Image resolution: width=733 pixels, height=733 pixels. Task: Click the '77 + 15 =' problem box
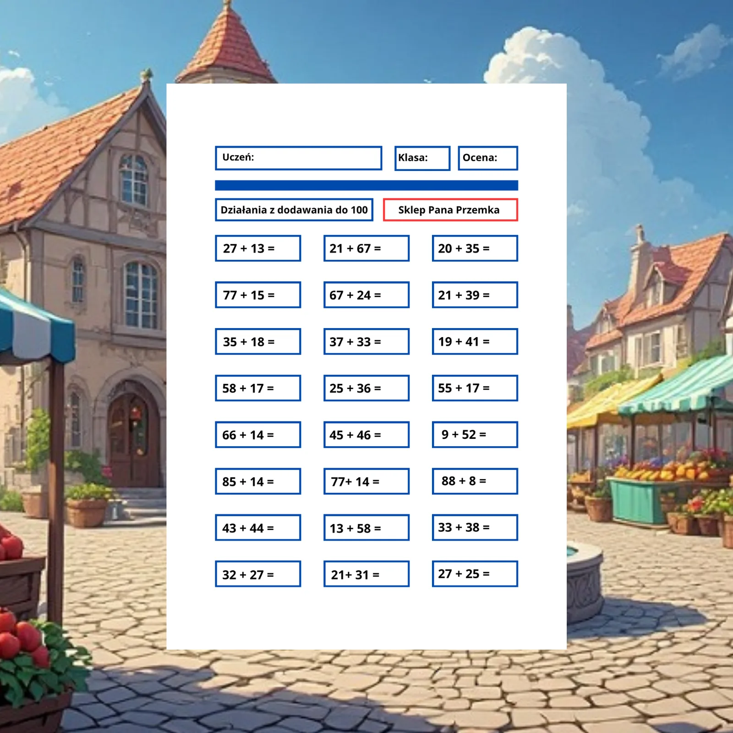click(x=258, y=295)
